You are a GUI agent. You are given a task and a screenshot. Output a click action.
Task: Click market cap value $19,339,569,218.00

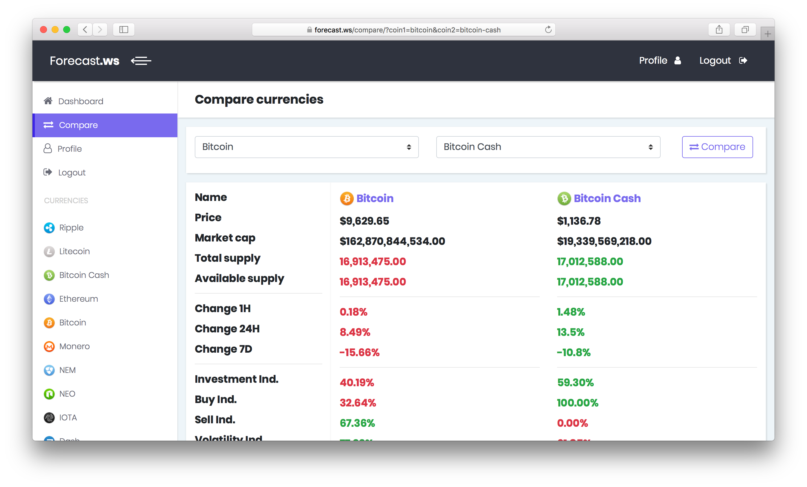tap(604, 241)
